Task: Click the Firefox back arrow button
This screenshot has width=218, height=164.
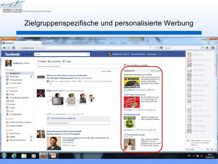Action: point(4,48)
